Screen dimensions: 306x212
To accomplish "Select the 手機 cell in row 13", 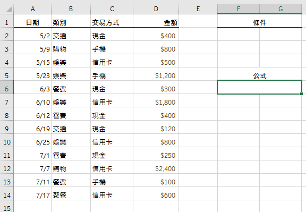I will pyautogui.click(x=112, y=182).
